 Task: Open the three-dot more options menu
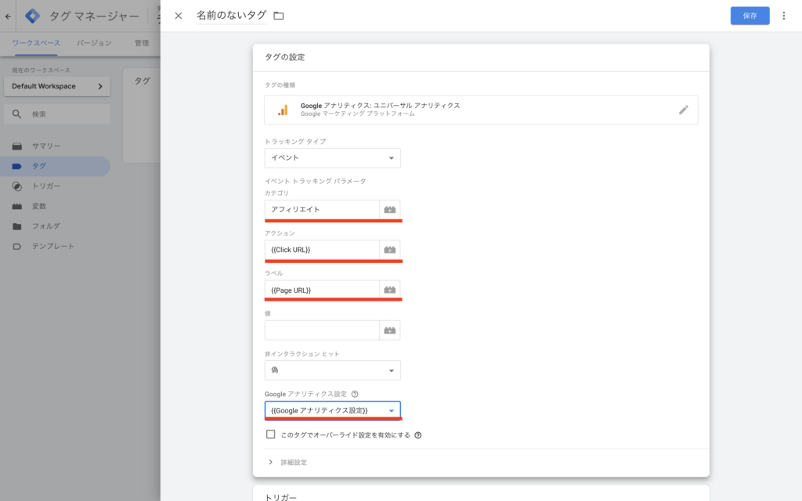coord(783,16)
